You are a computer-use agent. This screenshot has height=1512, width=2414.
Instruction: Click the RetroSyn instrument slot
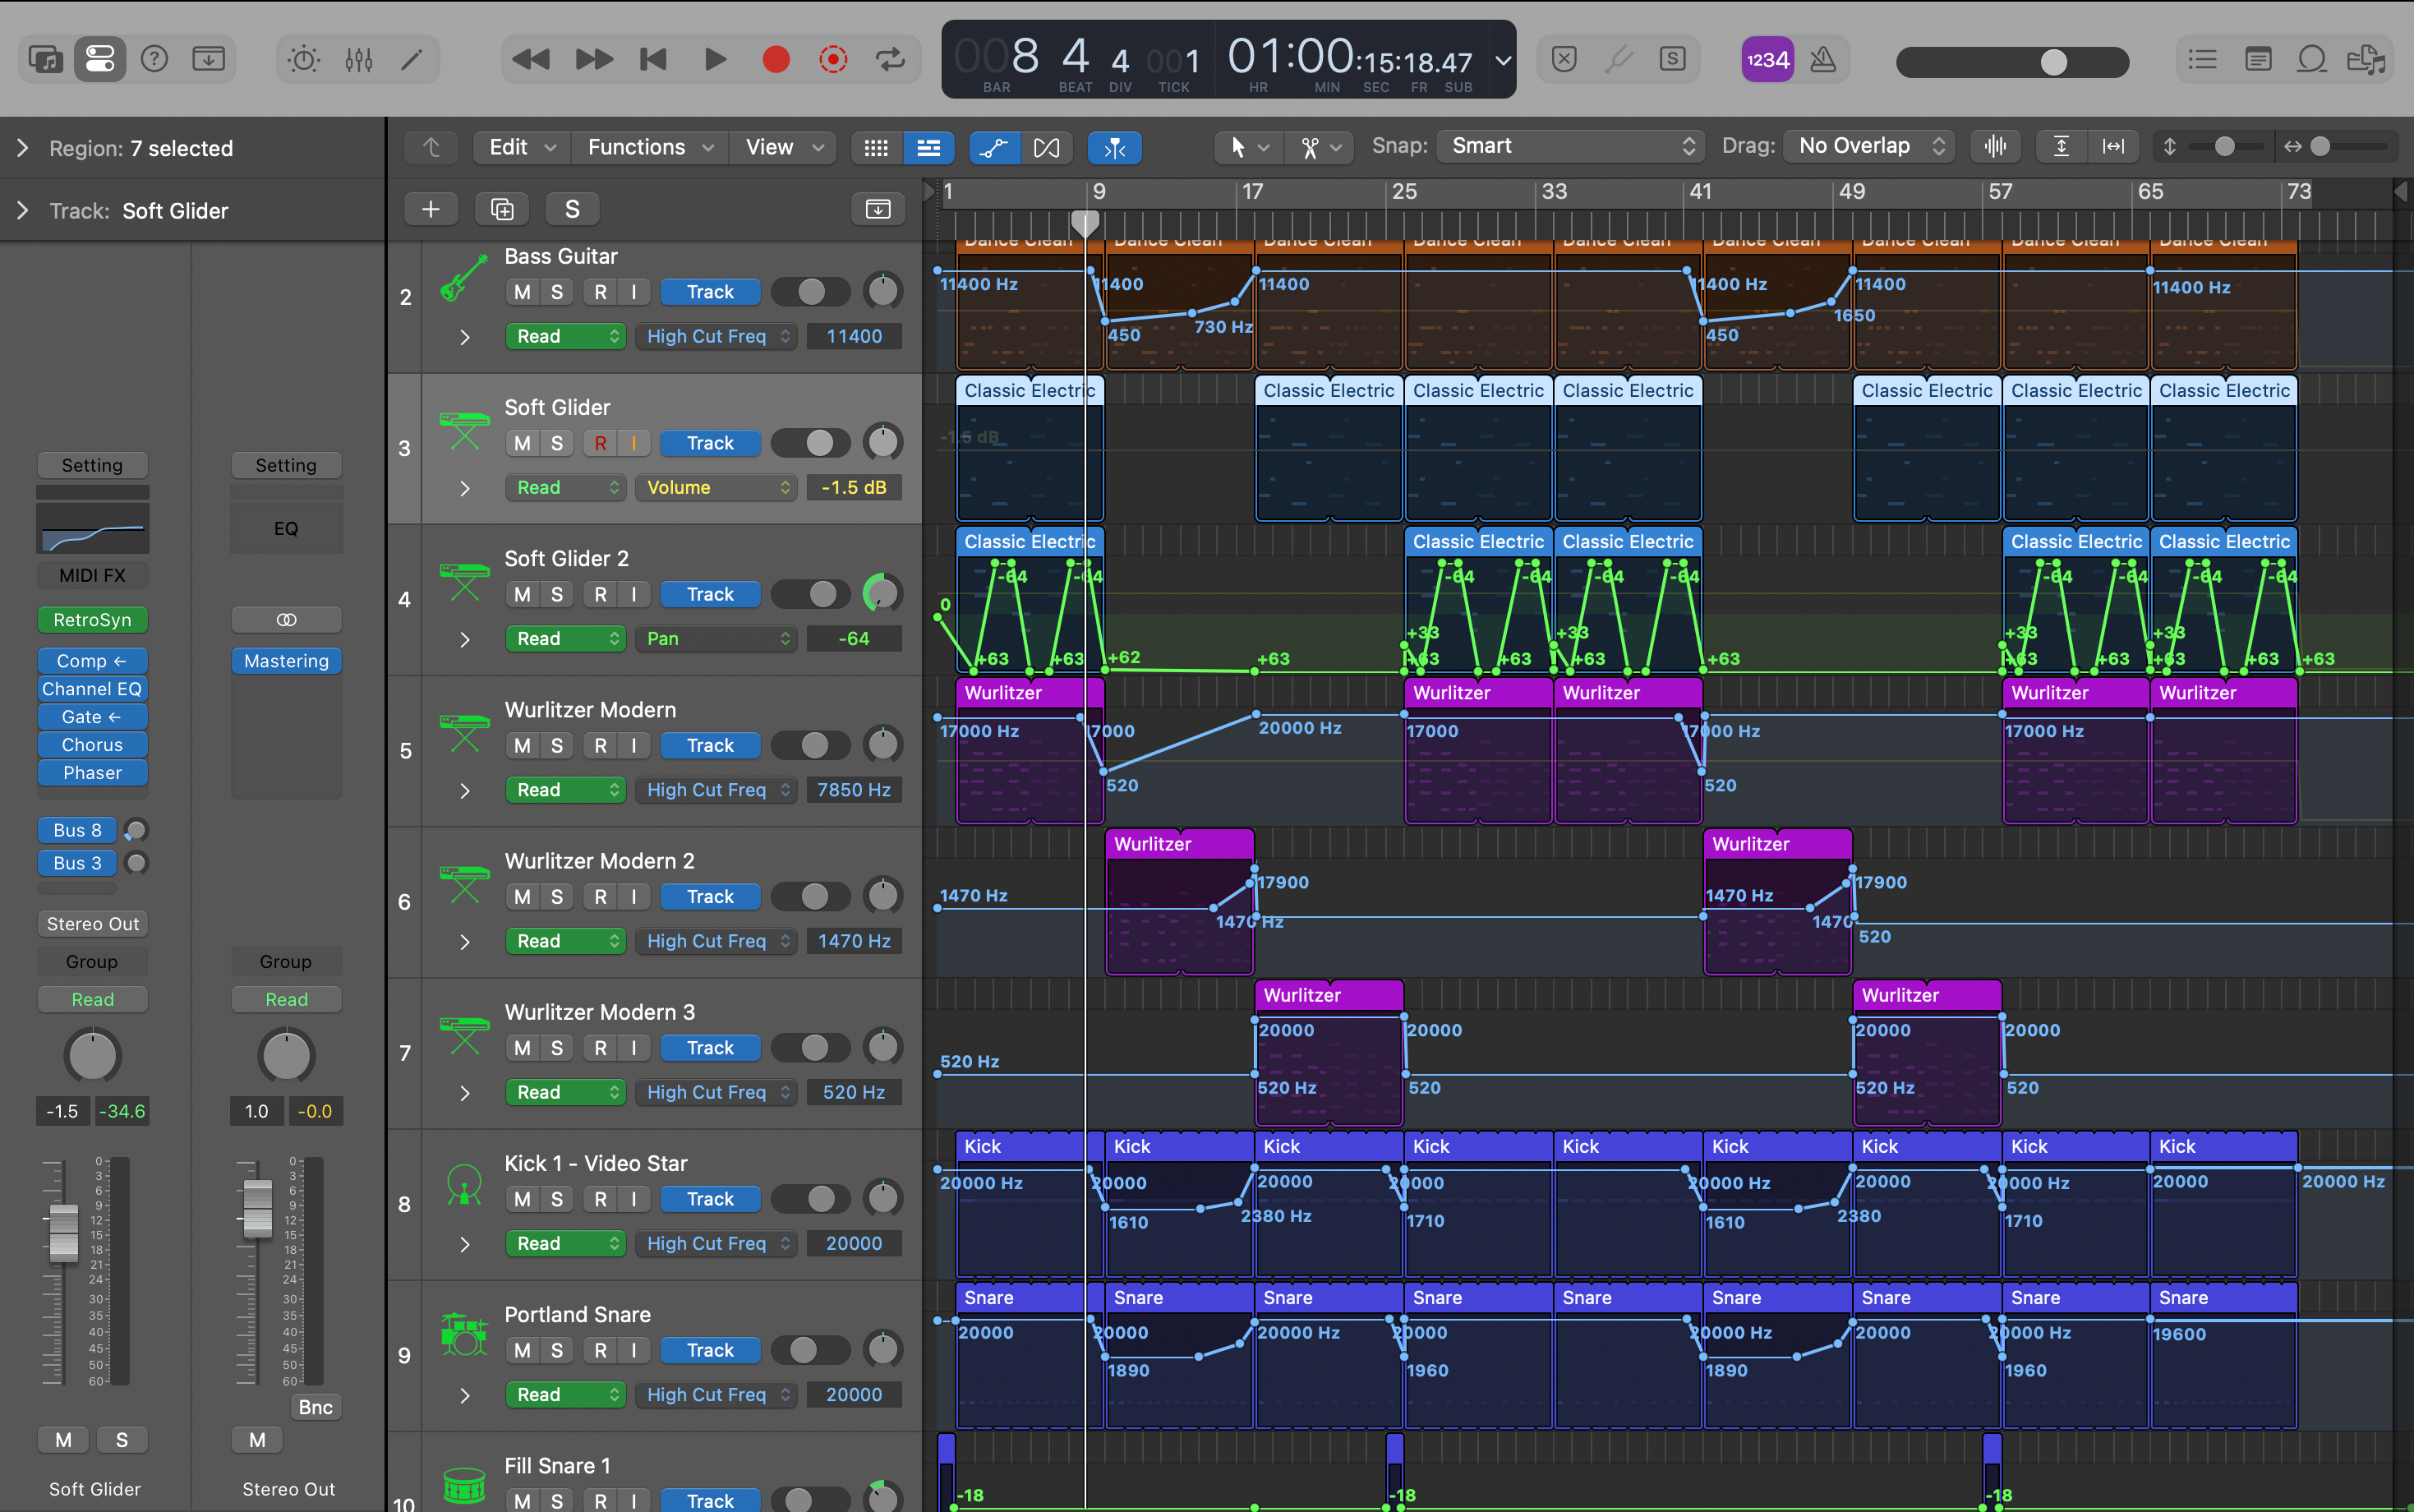(92, 620)
